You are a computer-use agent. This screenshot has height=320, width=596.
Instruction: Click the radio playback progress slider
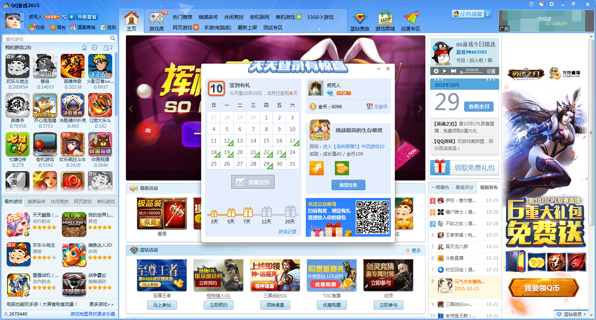point(472,72)
